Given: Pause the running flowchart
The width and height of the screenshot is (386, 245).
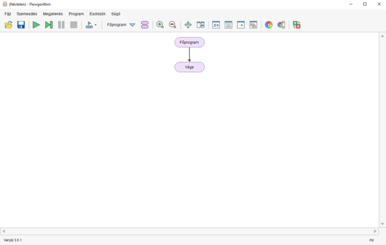Looking at the screenshot, I should point(61,25).
